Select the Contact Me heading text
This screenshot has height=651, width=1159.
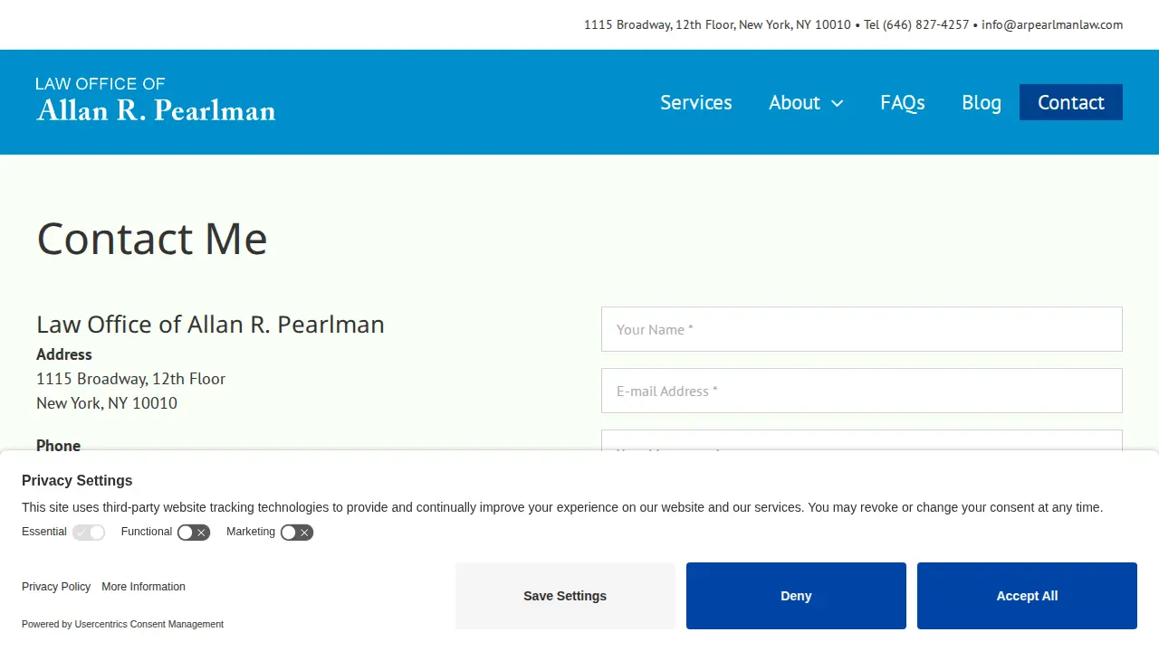pyautogui.click(x=152, y=239)
